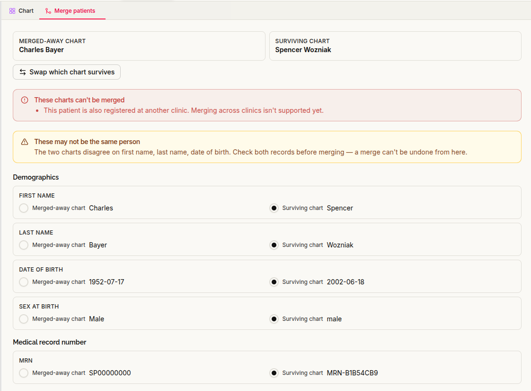Click the MERGED-AWAY CHART card label
This screenshot has width=531, height=391.
(x=53, y=41)
